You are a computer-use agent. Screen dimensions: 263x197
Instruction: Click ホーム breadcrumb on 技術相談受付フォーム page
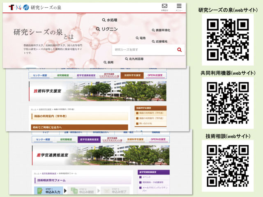point(37,174)
